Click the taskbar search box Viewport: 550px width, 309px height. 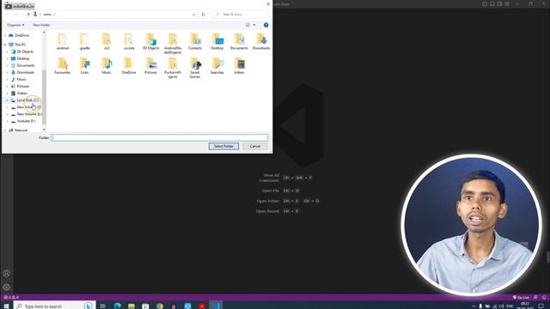coord(54,306)
